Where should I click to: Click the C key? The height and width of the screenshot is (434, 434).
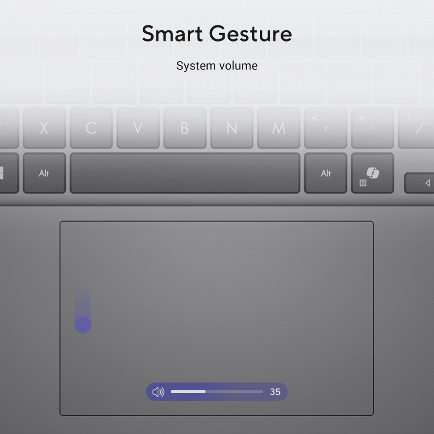[x=92, y=128]
